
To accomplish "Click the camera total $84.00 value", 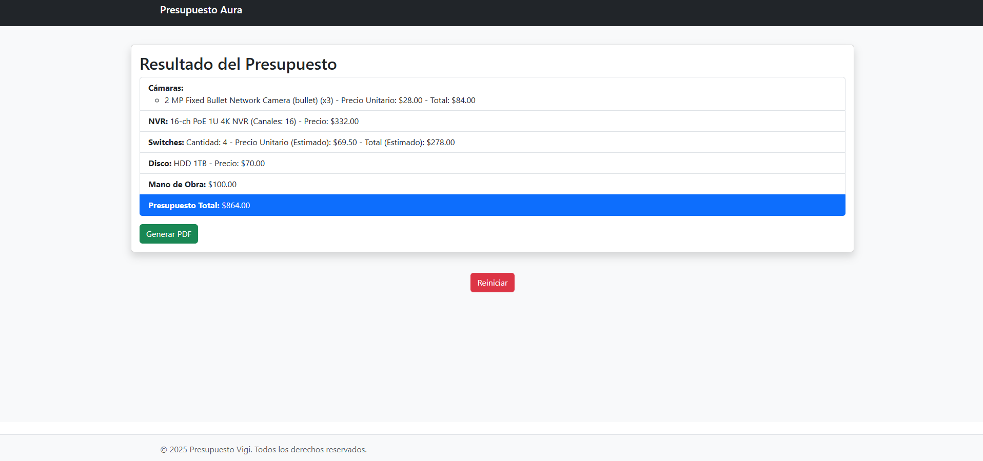I will (x=463, y=101).
